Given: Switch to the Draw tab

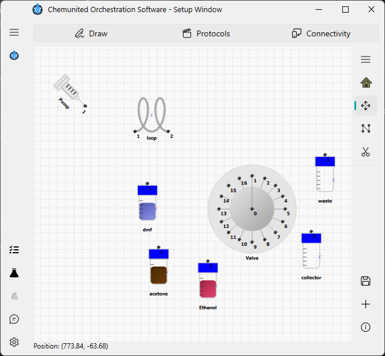Looking at the screenshot, I should tap(91, 33).
